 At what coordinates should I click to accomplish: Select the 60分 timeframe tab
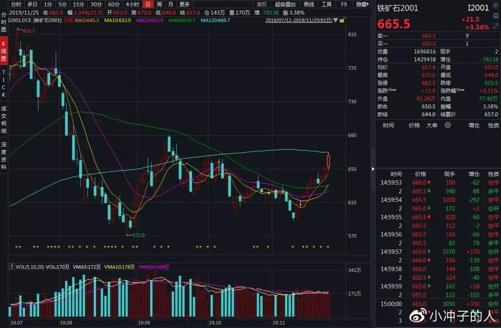[114, 4]
